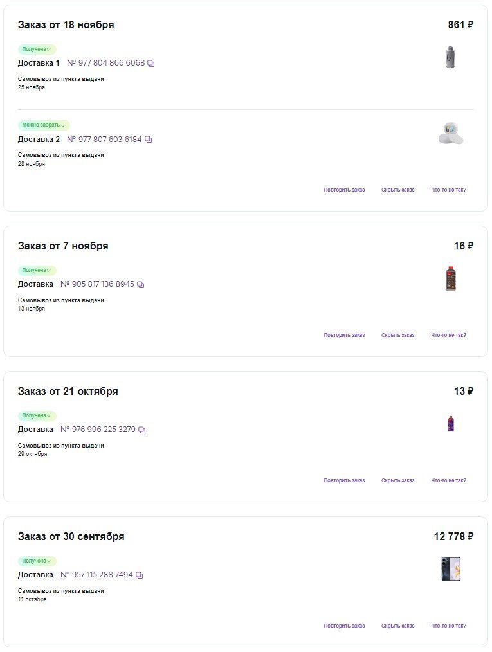
Task: Expand 'Получена' status for Доставка 1
Action: tap(37, 50)
